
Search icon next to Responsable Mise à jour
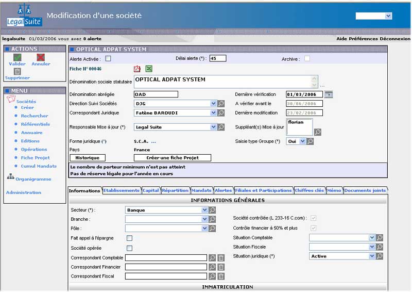point(221,127)
